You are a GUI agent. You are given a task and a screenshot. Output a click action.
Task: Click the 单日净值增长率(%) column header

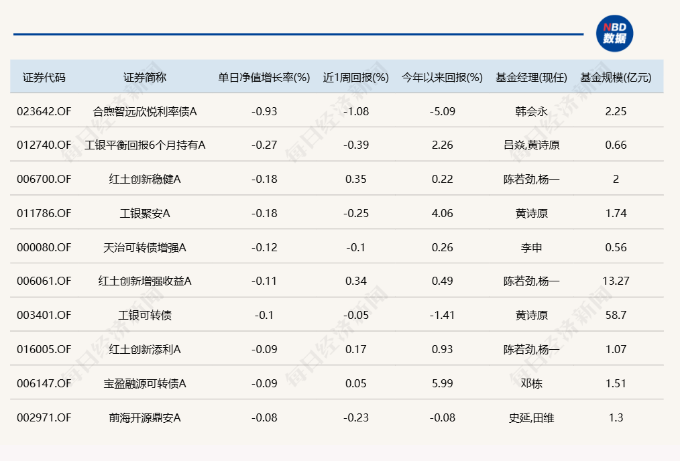tap(264, 78)
